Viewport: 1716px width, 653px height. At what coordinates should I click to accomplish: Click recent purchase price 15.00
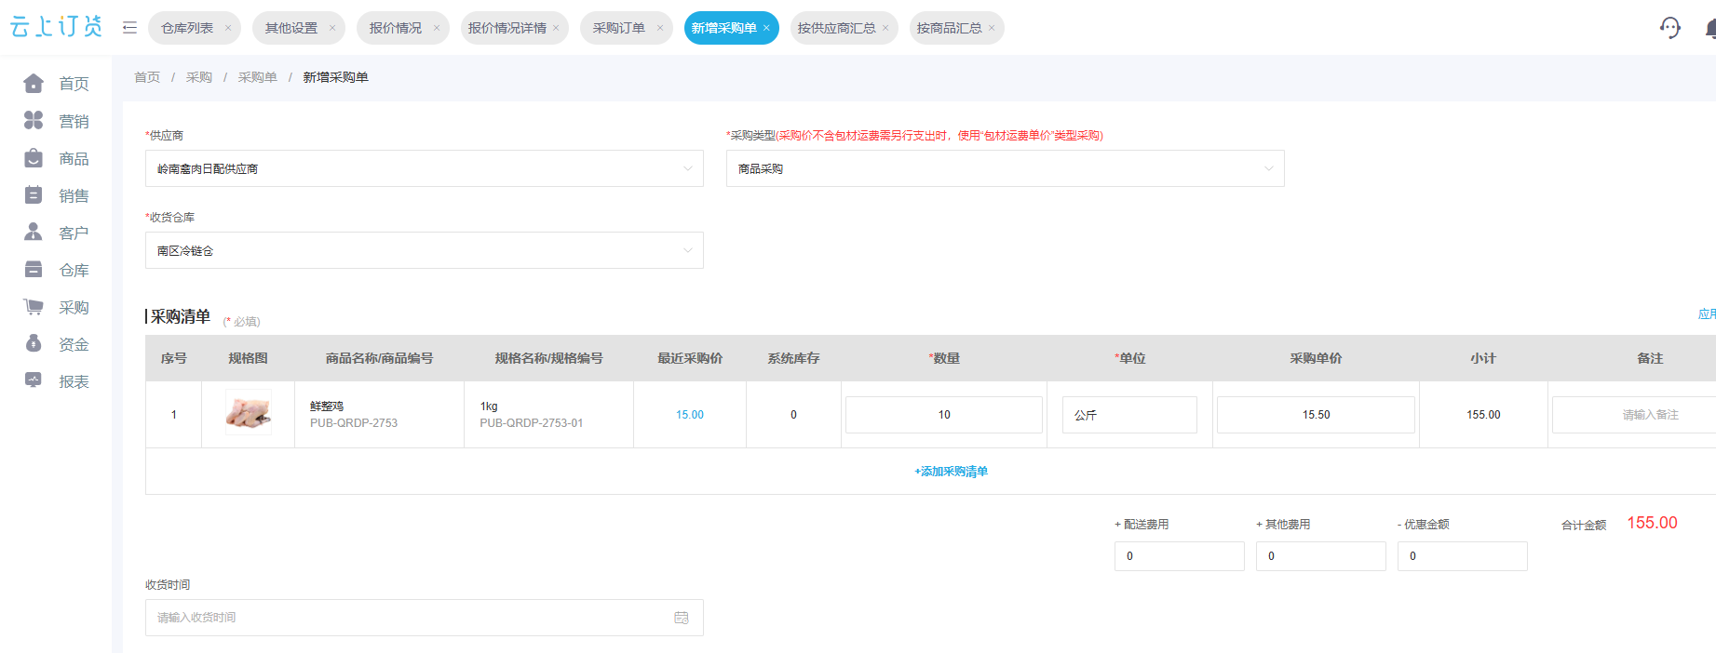690,415
